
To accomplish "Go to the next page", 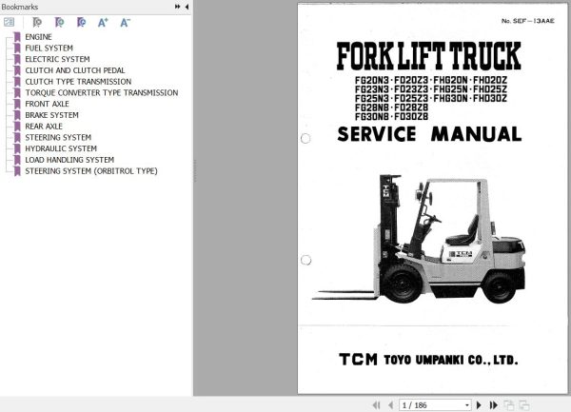I will 479,405.
